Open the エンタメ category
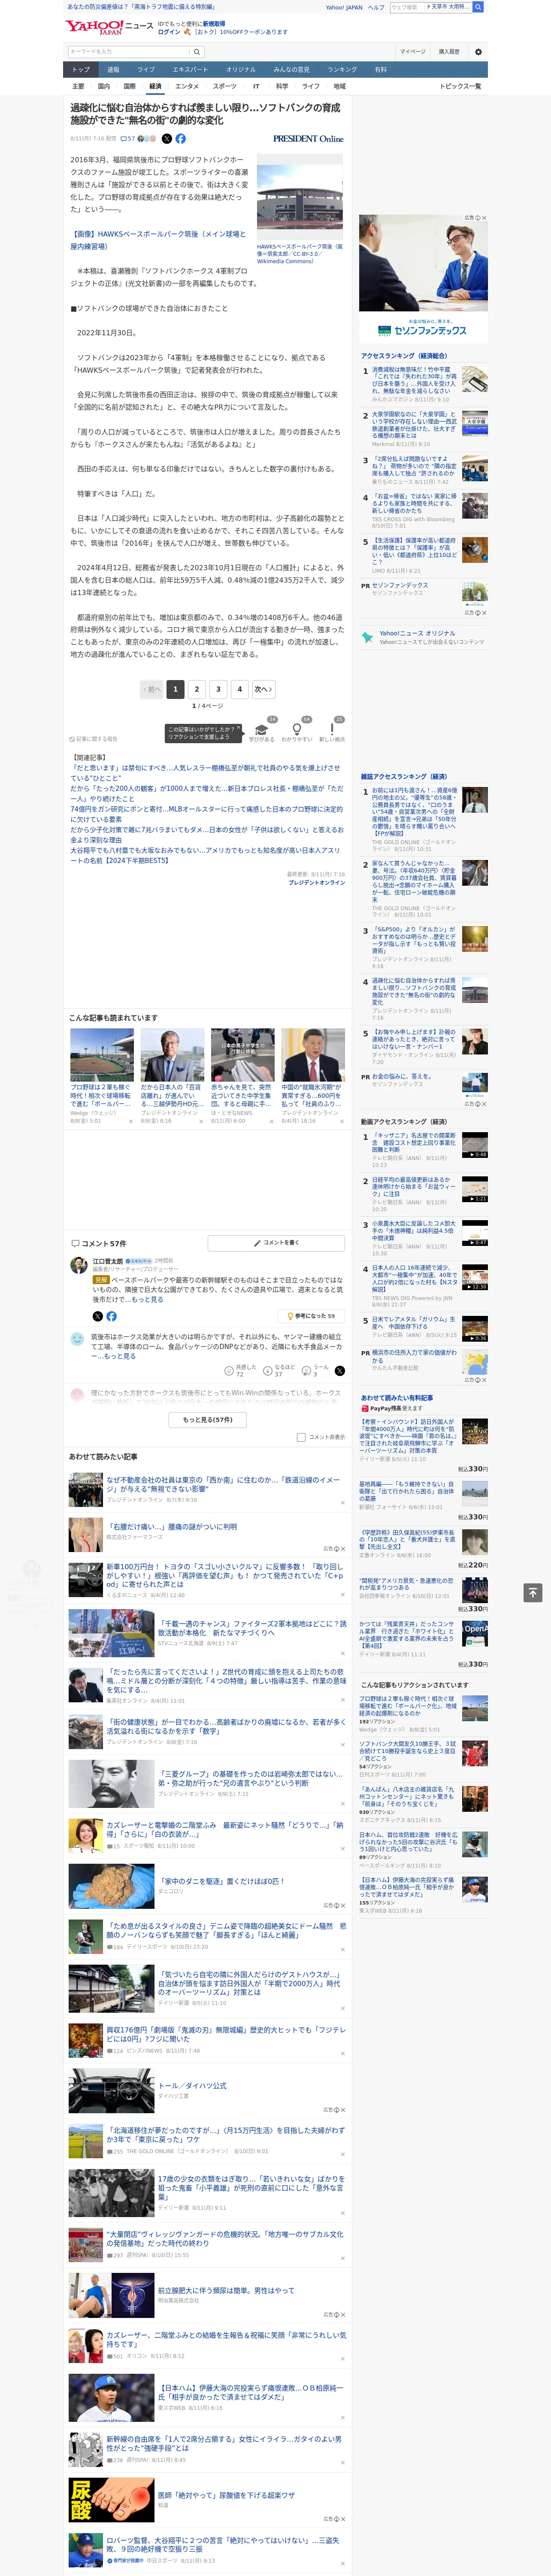The image size is (551, 2576). pos(187,86)
